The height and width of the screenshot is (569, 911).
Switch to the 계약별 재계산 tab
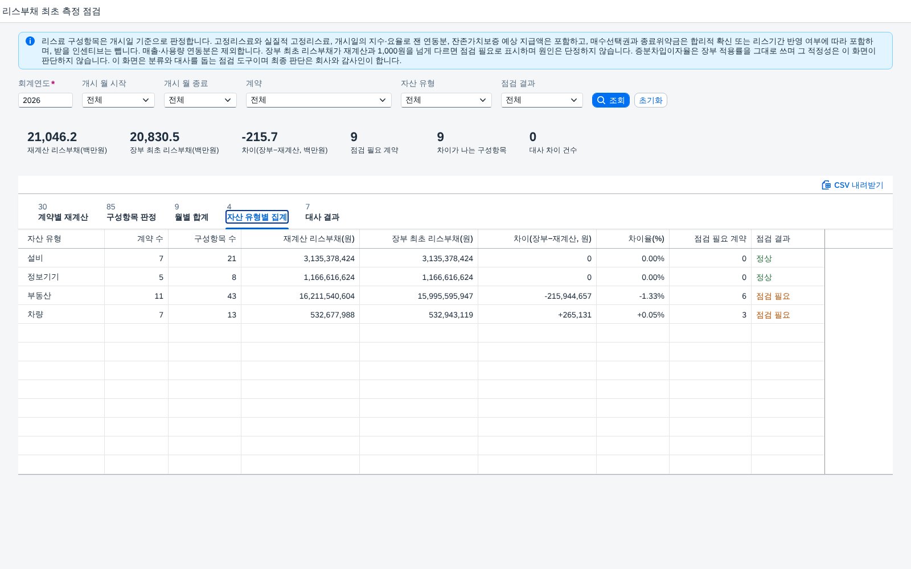[x=63, y=213]
